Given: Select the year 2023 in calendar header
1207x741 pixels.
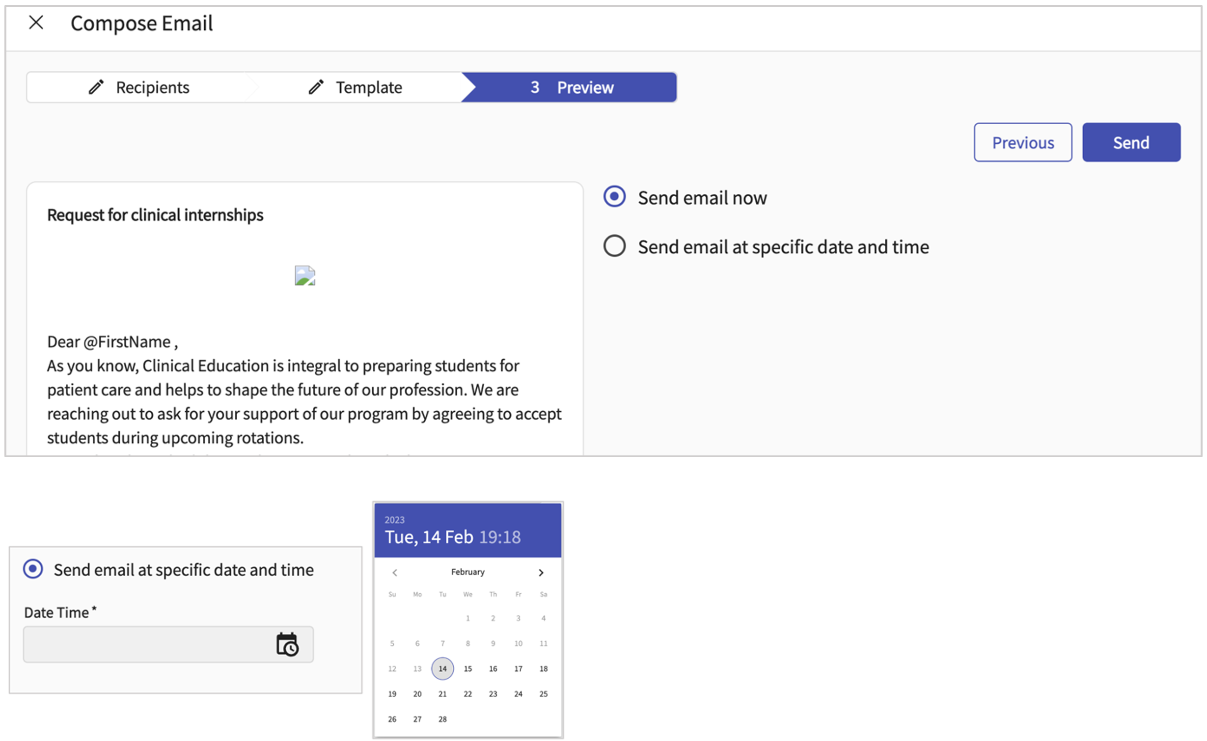Looking at the screenshot, I should pos(394,520).
